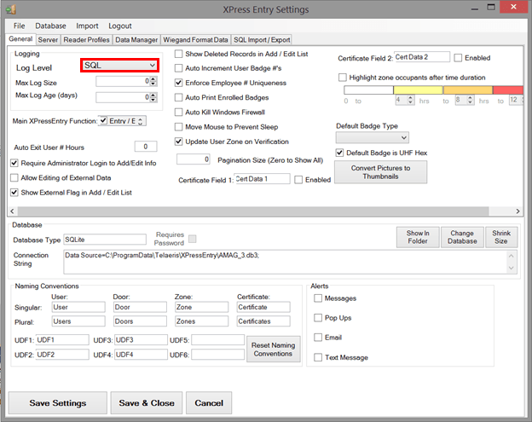Click the Pagination Size input field

tap(194, 159)
